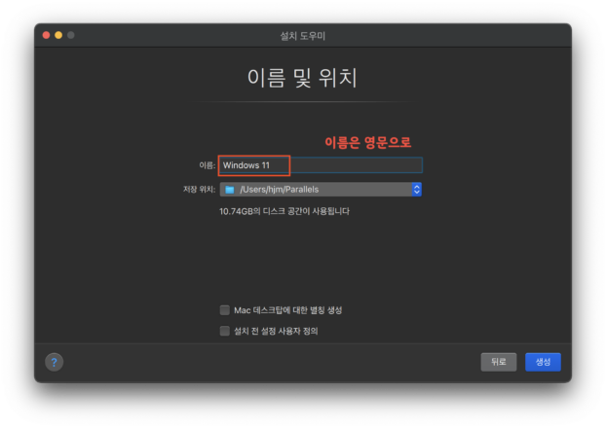The width and height of the screenshot is (606, 428).
Task: Close the installation assistant window
Action: 45,35
